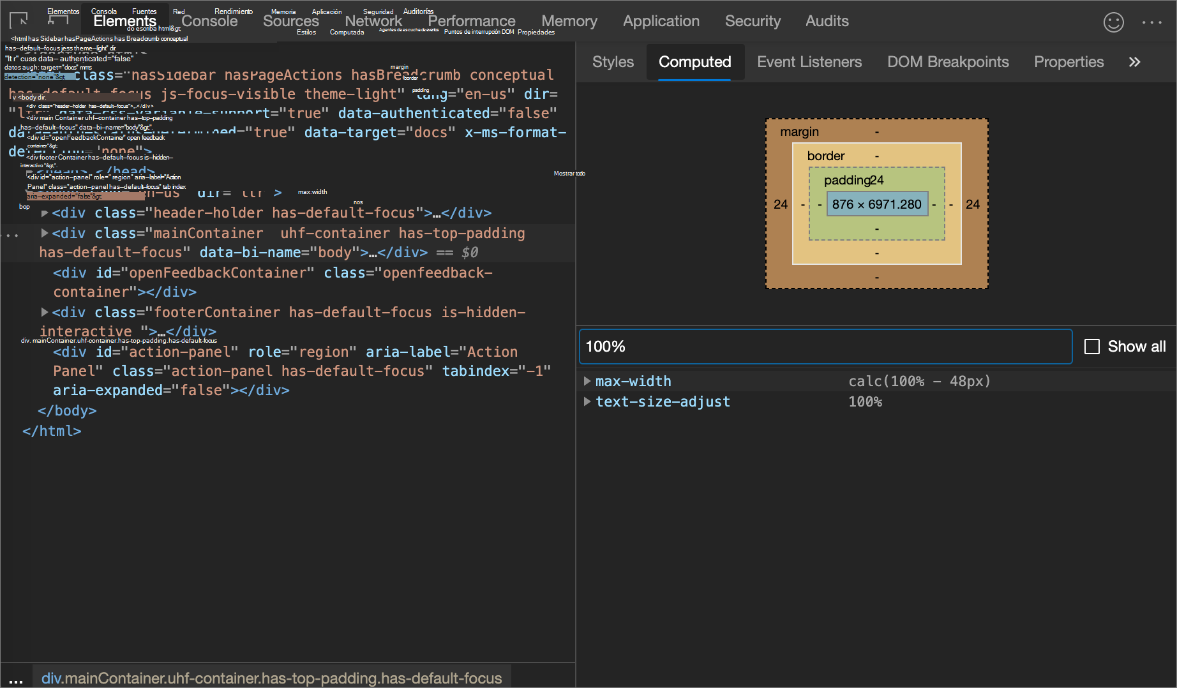Expand the footerContainer div node
This screenshot has height=688, width=1177.
pyautogui.click(x=45, y=313)
